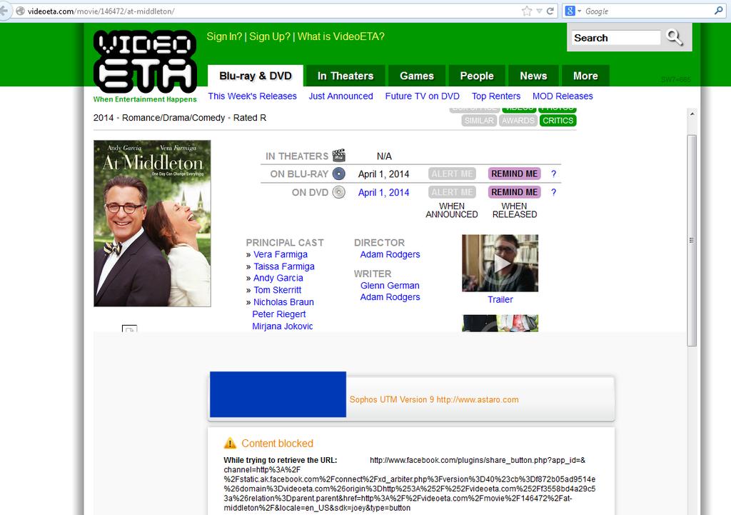This screenshot has width=731, height=515.
Task: Click the vertical scrollbar thumb
Action: 692,240
